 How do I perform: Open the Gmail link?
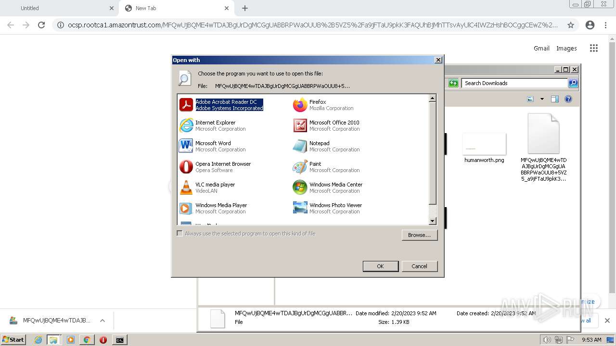tap(541, 48)
